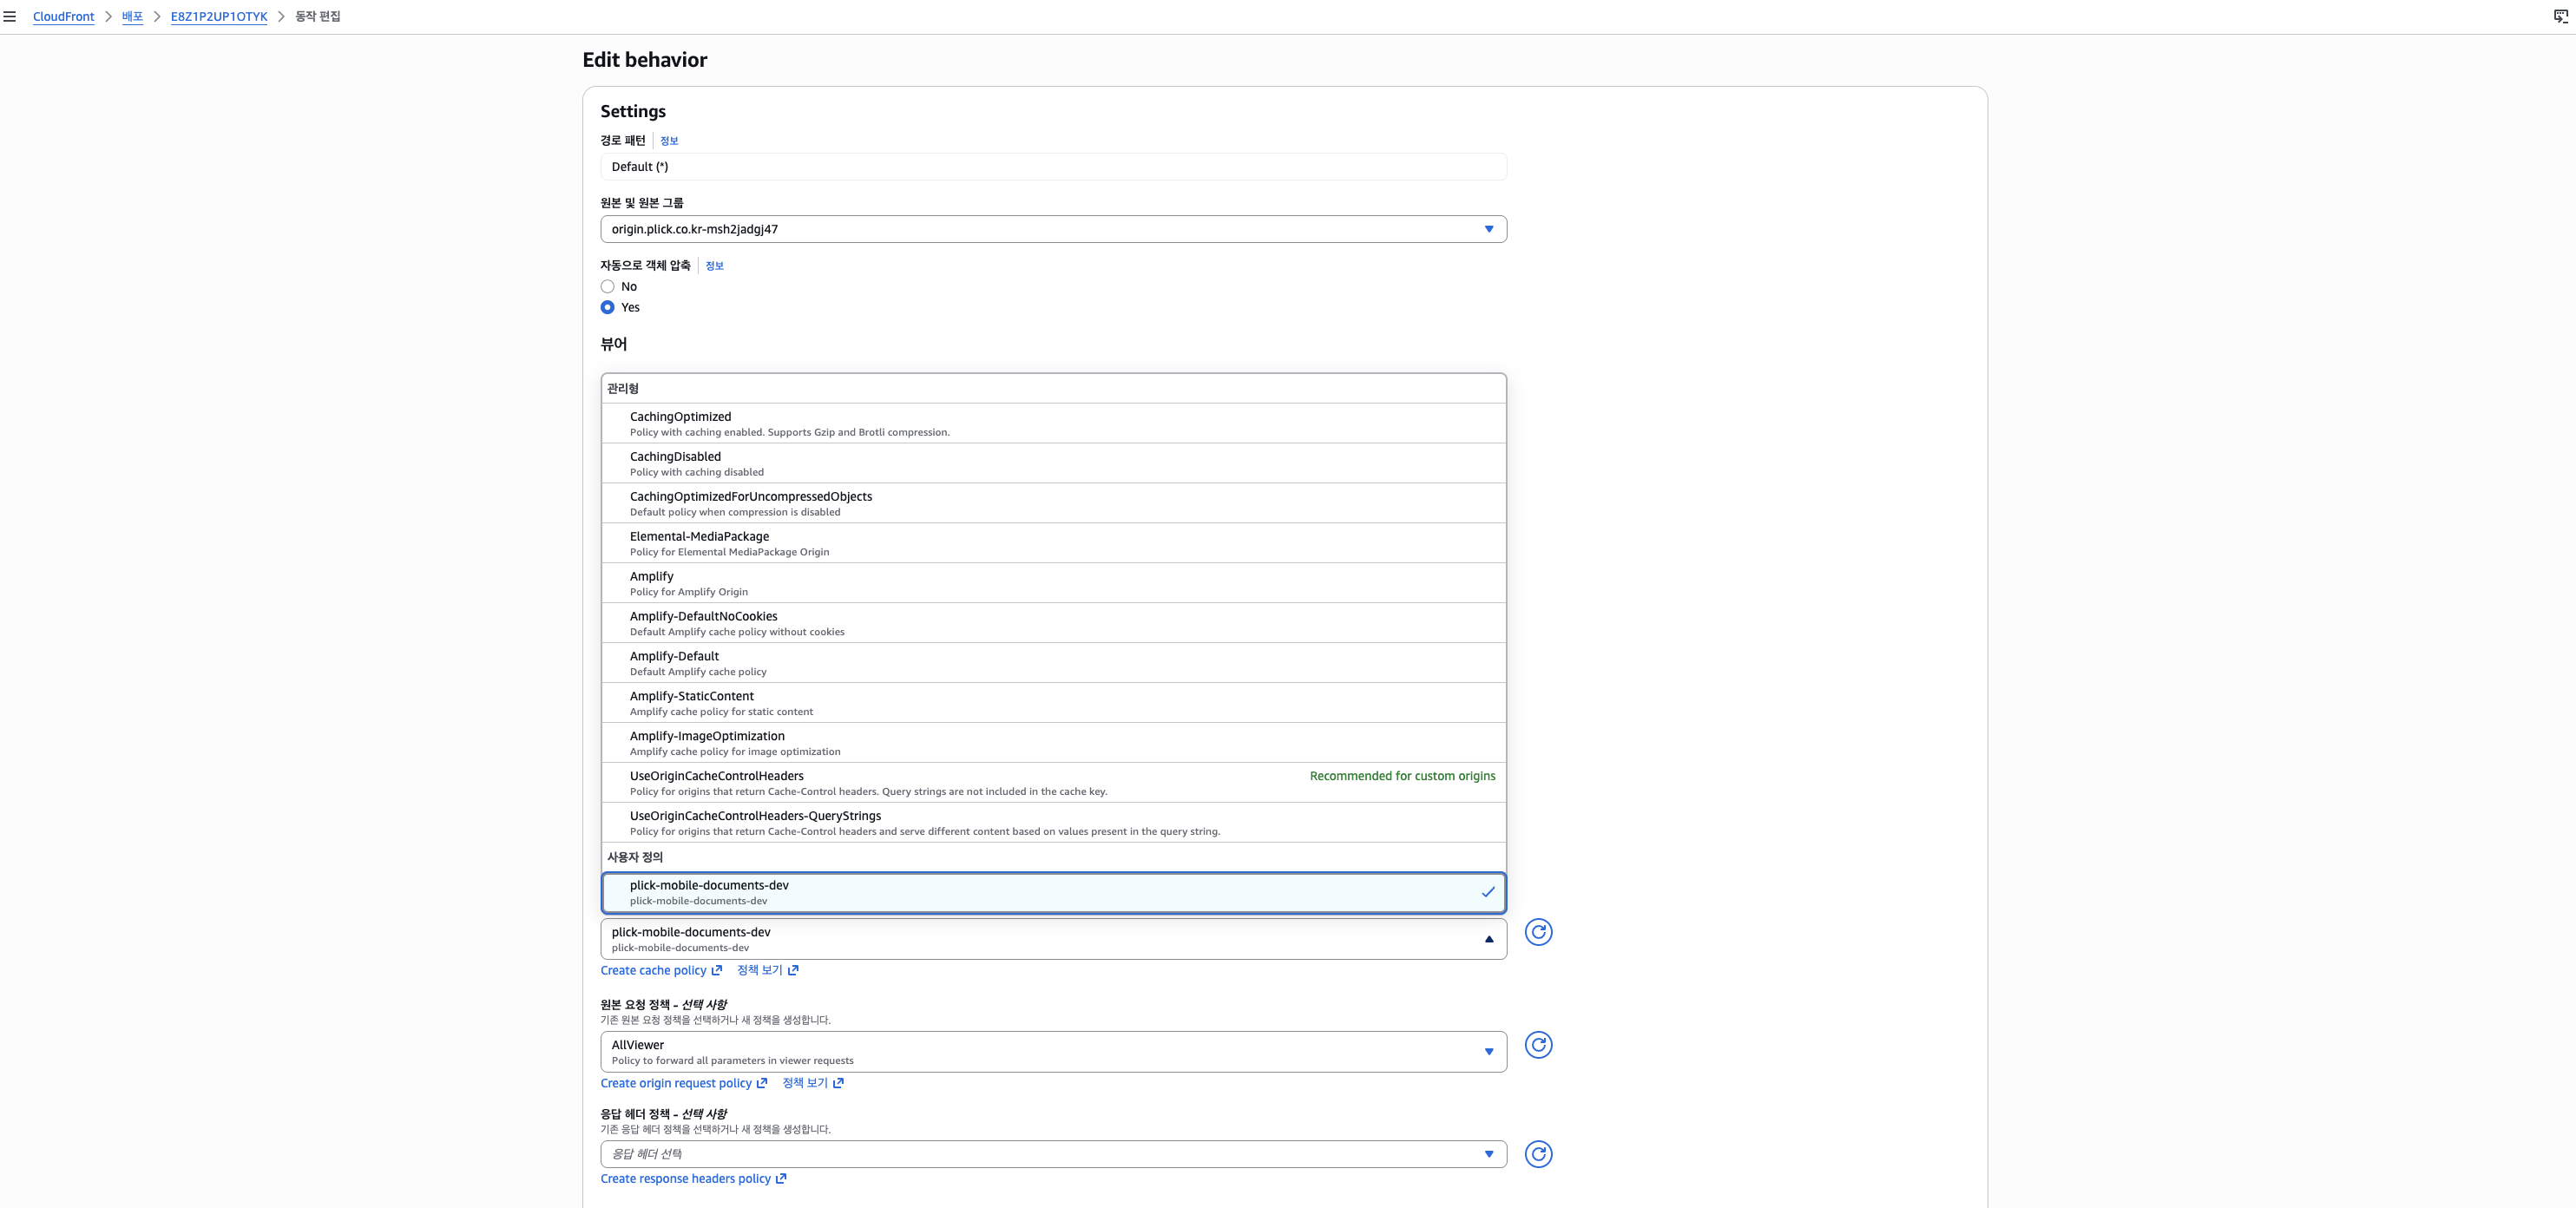This screenshot has width=2576, height=1208.
Task: Refresh the cache policy list
Action: click(1538, 932)
